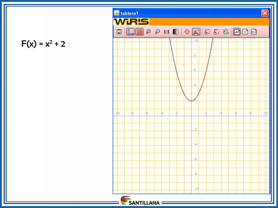Toggle the red grid display button
The width and height of the screenshot is (278, 208).
pos(140,32)
